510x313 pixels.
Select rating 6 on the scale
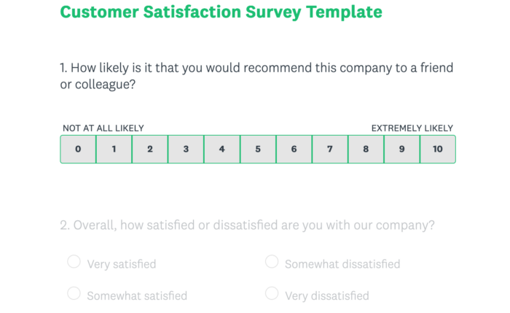click(294, 149)
